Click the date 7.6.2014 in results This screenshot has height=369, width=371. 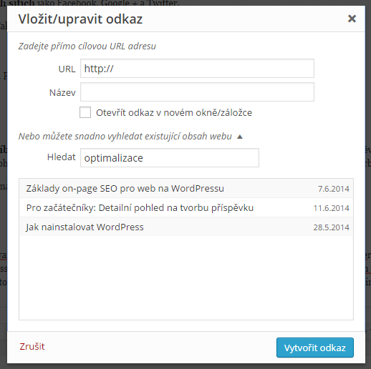[334, 189]
